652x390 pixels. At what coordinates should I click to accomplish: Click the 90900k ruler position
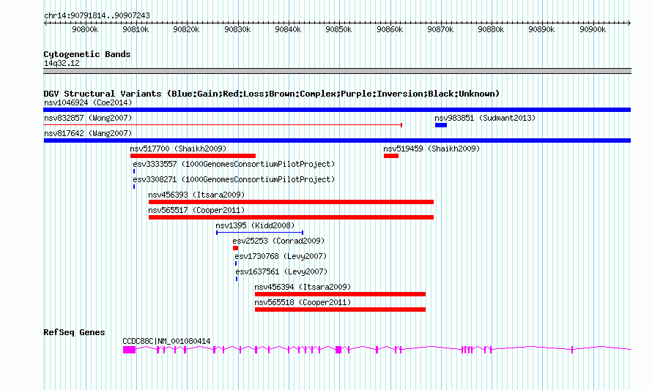pos(593,29)
